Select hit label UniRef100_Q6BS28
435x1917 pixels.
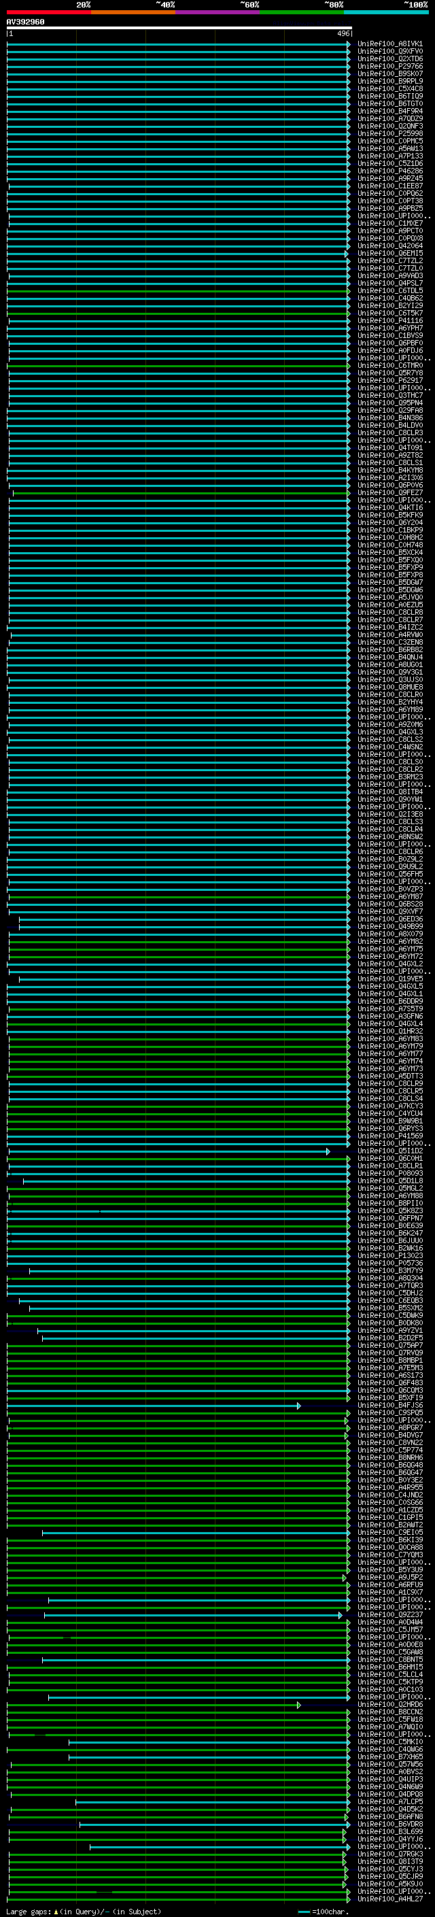tap(389, 904)
